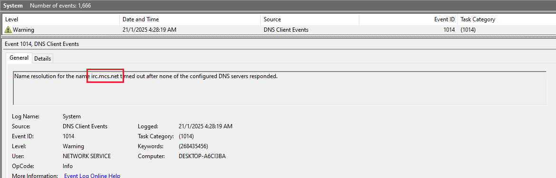Click the irc.mcs.net name in the description
This screenshot has width=556, height=178.
[x=105, y=76]
